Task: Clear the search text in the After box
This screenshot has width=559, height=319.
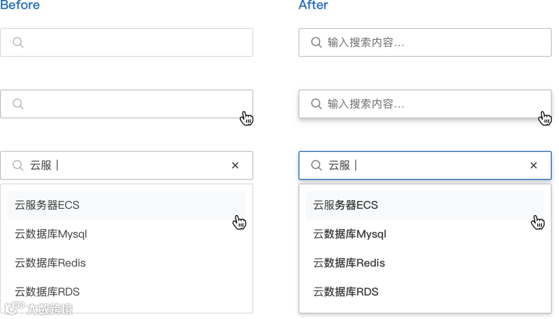Action: [534, 165]
